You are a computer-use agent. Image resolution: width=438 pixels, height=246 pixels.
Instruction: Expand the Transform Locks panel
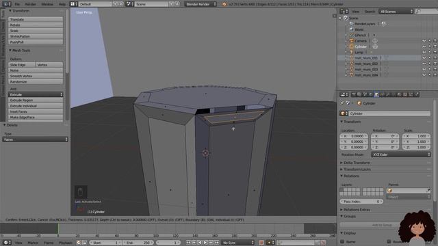357,169
